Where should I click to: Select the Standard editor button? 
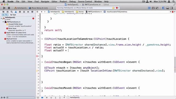149,8
